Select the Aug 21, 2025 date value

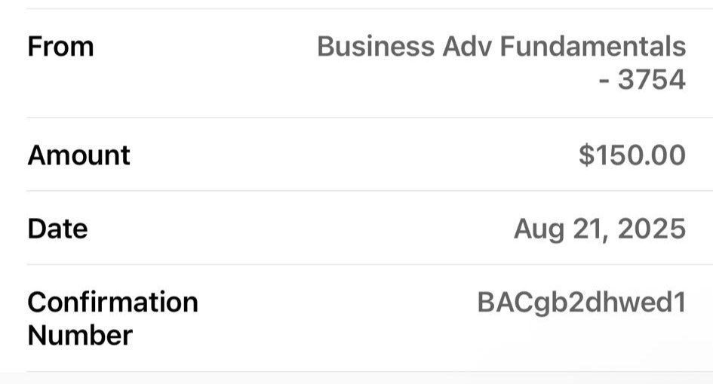tap(600, 229)
